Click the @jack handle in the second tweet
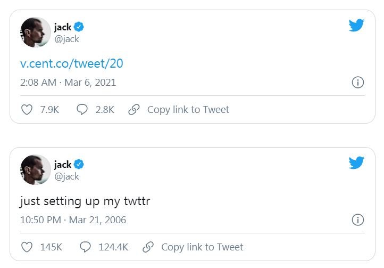 coord(66,176)
